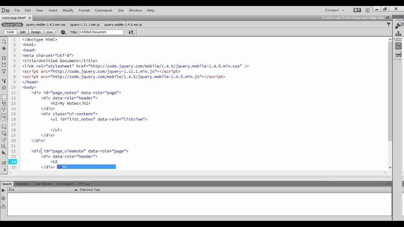Click the Collapse Full Tag icon

click(4, 58)
